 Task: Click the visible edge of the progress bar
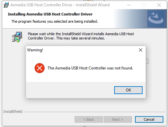(147, 61)
